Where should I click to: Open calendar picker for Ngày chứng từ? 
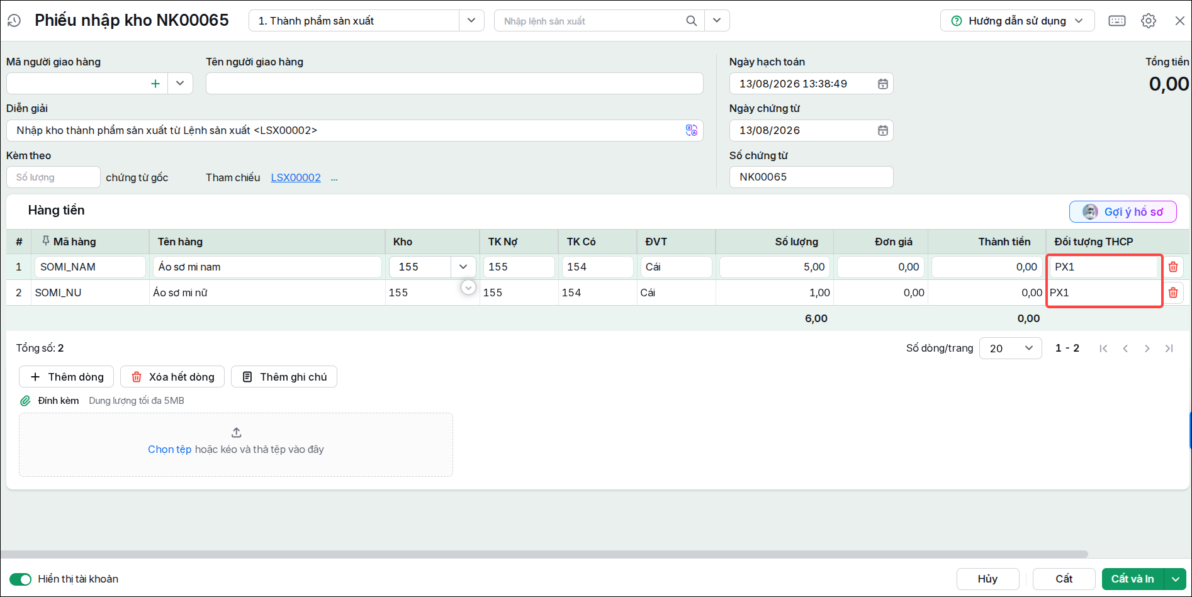tap(883, 130)
